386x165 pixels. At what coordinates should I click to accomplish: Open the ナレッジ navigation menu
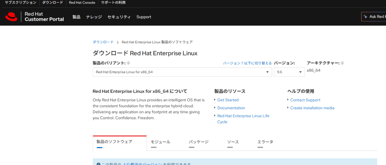(94, 17)
